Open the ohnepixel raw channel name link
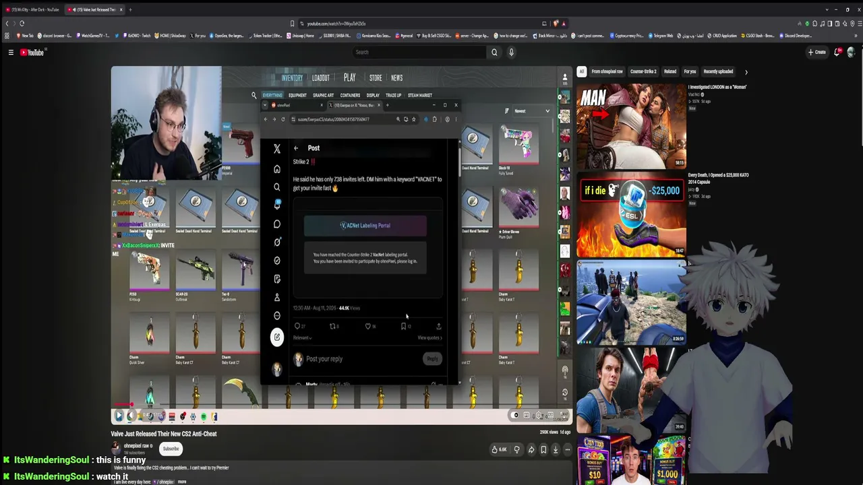This screenshot has height=485, width=863. pyautogui.click(x=138, y=445)
